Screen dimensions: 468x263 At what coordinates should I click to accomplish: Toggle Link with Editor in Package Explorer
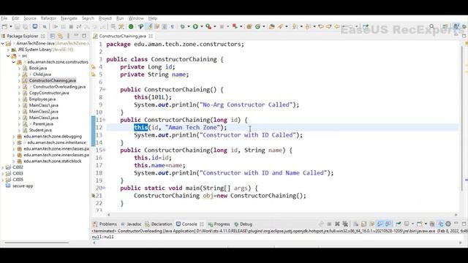point(60,36)
